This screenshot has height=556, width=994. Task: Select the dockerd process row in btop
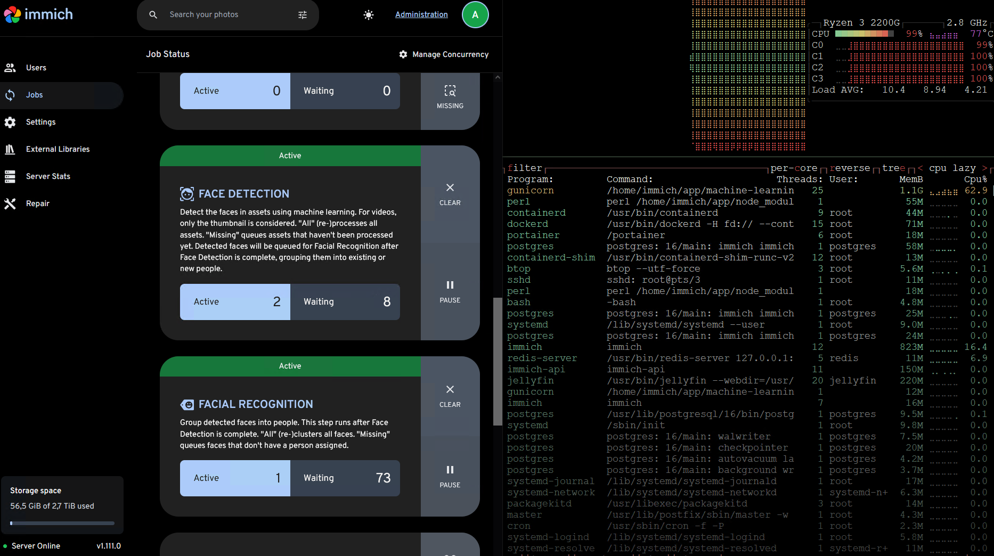[x=747, y=224]
